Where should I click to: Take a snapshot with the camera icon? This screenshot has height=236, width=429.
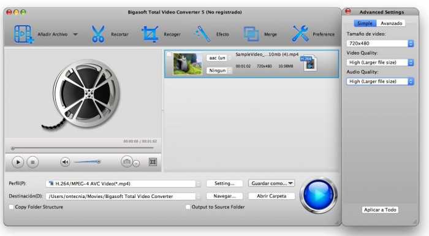[x=126, y=162]
